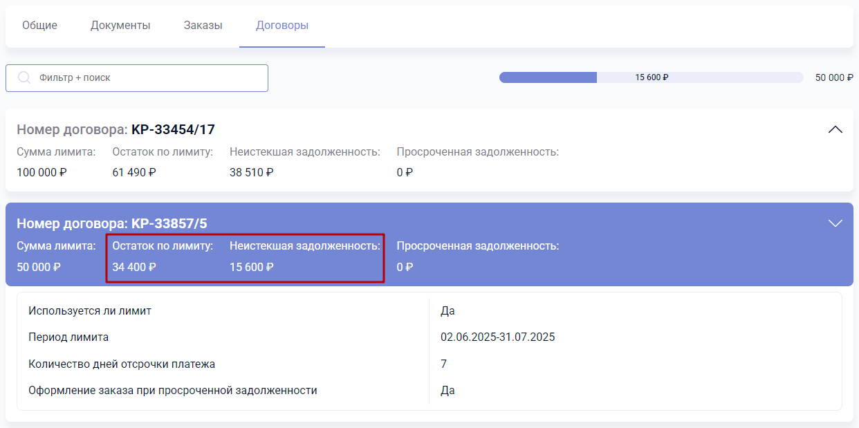Image resolution: width=859 pixels, height=428 pixels.
Task: Click the Фильтр + поиск input field
Action: pos(137,78)
